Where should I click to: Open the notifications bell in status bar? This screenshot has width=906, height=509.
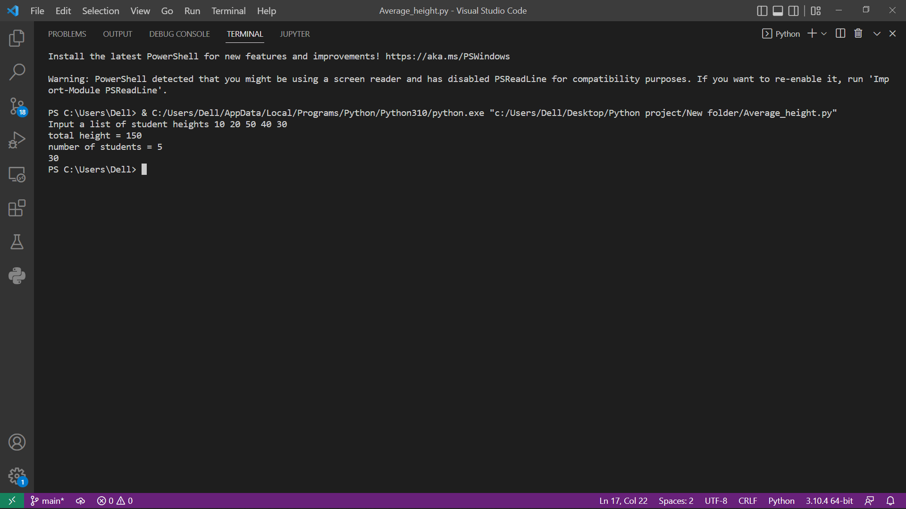click(x=891, y=501)
